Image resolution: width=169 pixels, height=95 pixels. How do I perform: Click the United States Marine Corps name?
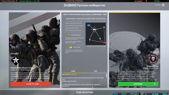coord(22,68)
